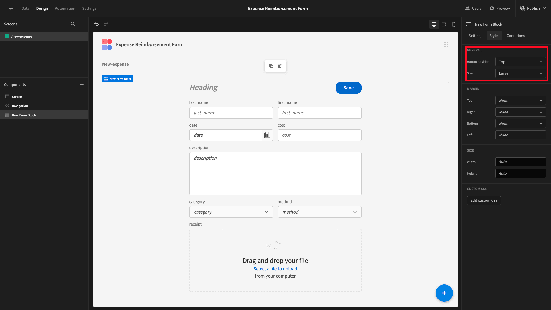Screen dimensions: 551x310
Task: Select the /new-expense screen
Action: pos(44,36)
